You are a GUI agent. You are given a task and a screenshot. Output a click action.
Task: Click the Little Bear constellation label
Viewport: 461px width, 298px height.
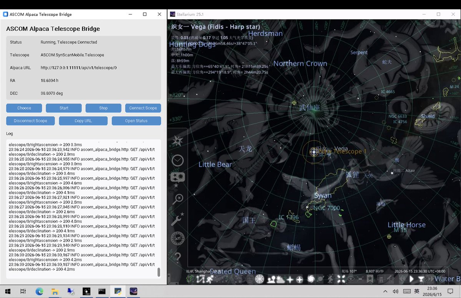coord(215,165)
